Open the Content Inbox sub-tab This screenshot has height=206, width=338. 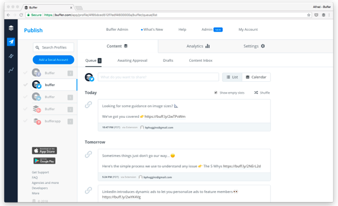(201, 61)
